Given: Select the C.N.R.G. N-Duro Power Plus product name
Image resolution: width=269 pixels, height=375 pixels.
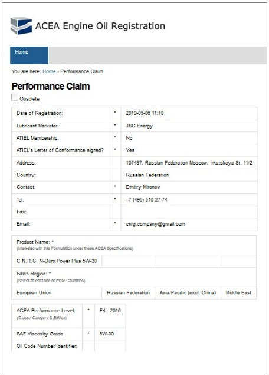Looking at the screenshot, I should point(57,261).
